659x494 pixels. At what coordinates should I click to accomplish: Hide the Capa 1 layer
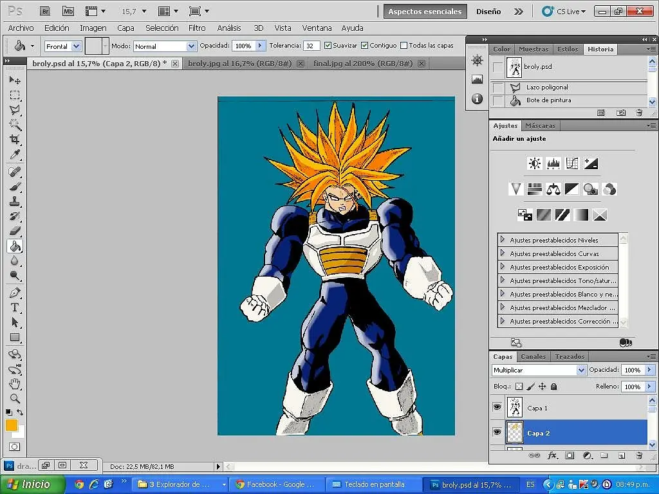coord(497,407)
